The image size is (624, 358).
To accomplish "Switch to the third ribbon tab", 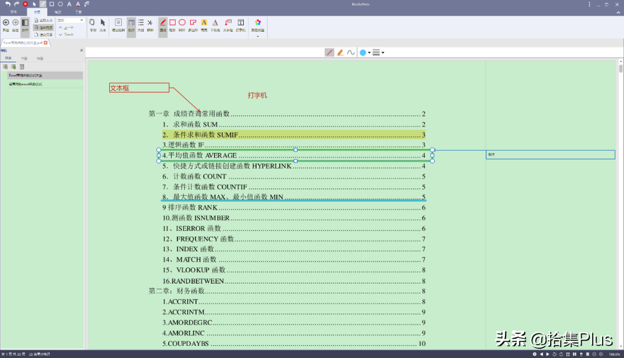I will pos(58,12).
